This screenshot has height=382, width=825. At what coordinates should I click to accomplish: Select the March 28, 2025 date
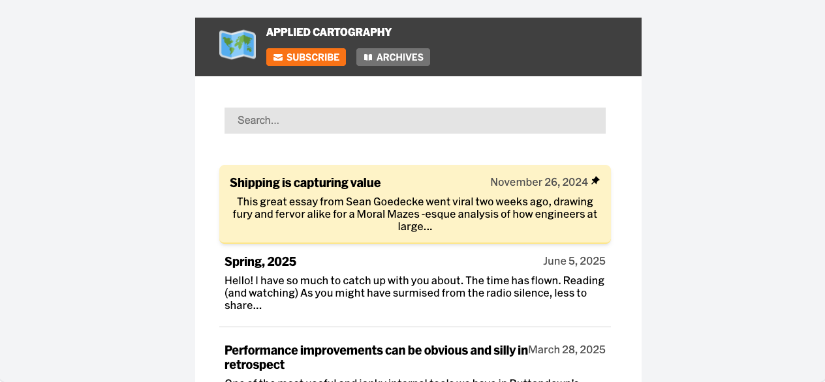(567, 349)
